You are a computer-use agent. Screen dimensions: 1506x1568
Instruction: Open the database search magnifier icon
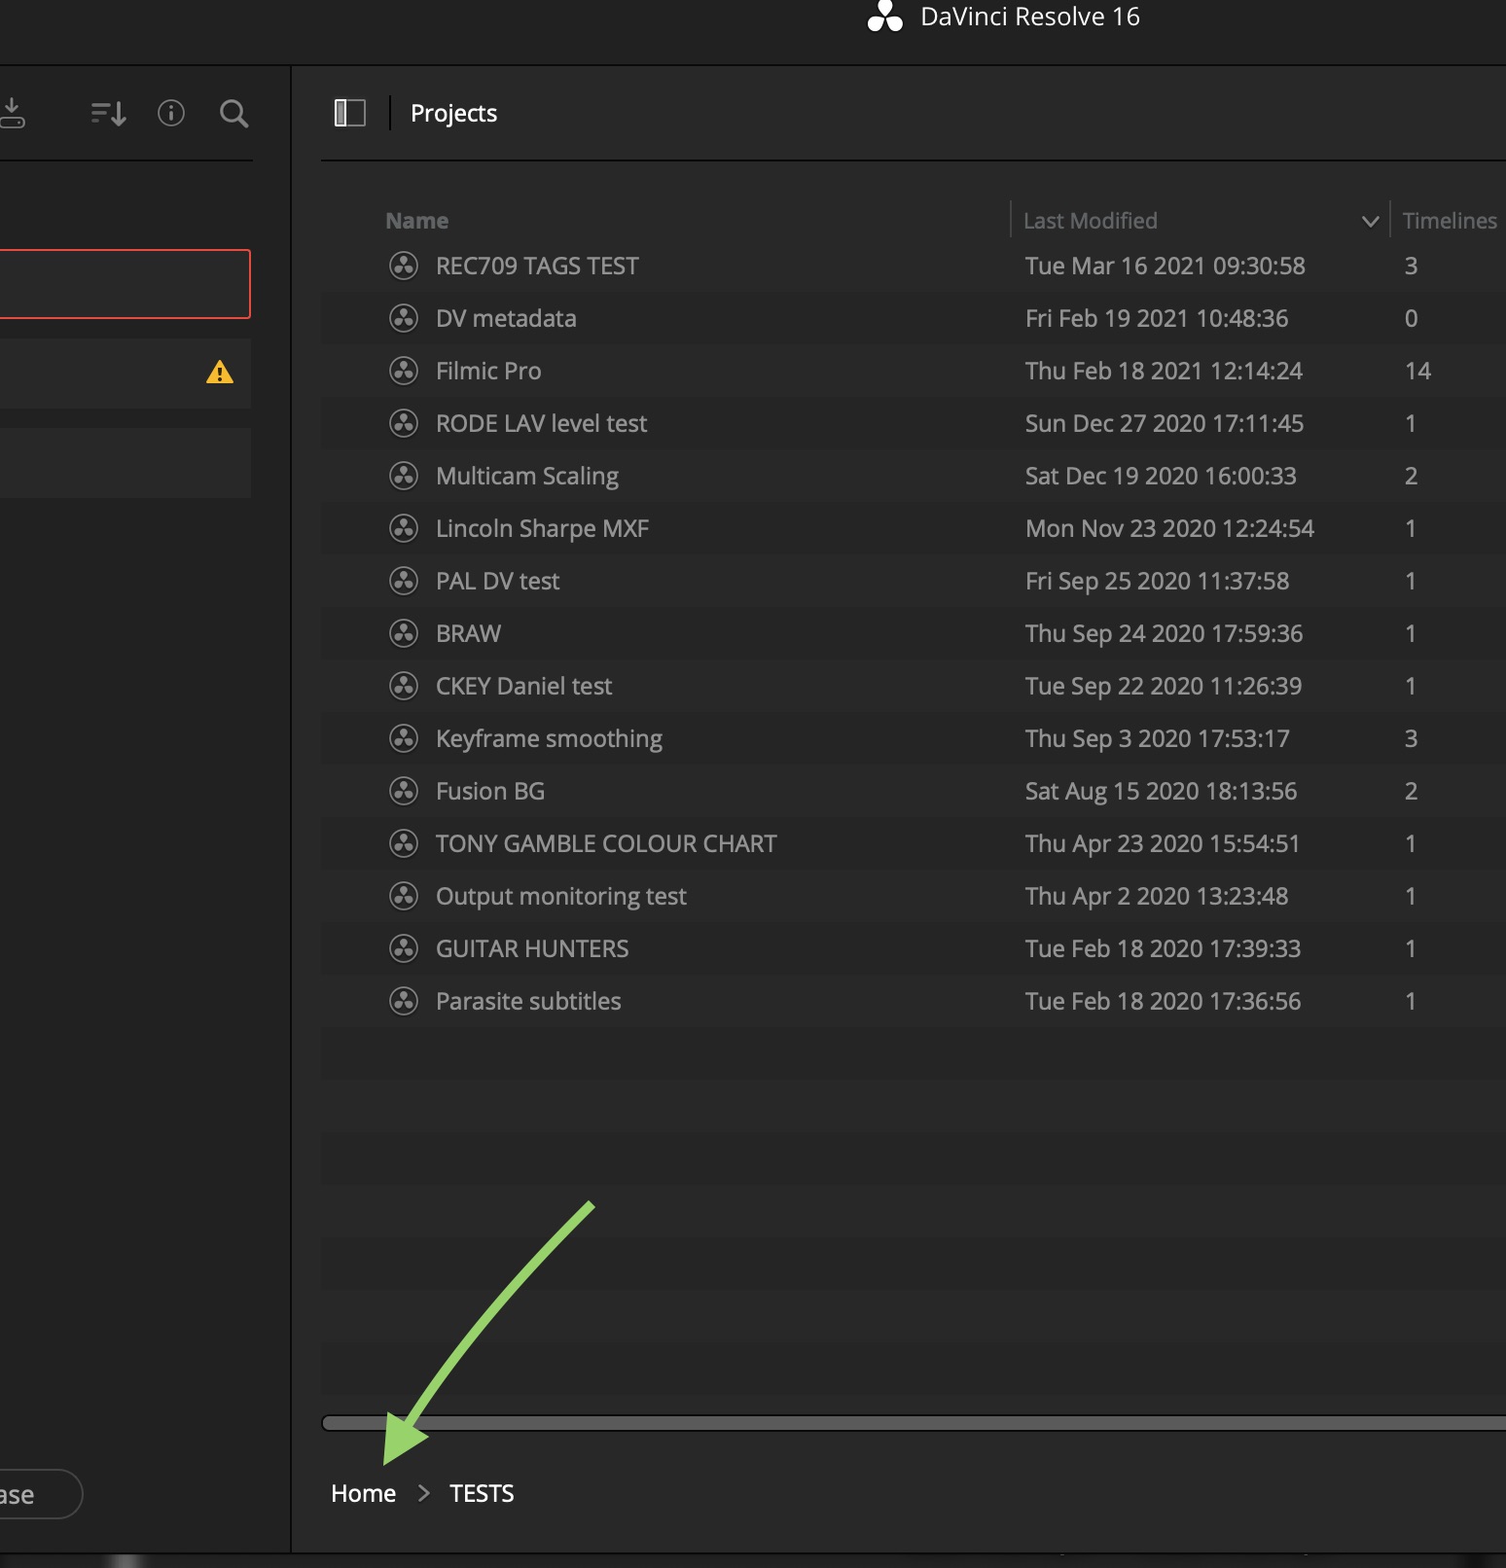tap(233, 114)
